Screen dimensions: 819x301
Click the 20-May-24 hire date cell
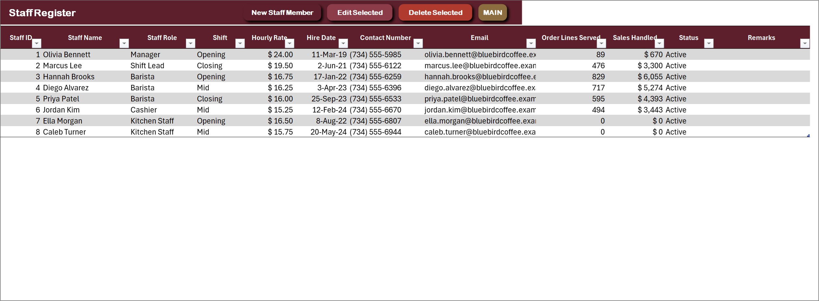321,132
